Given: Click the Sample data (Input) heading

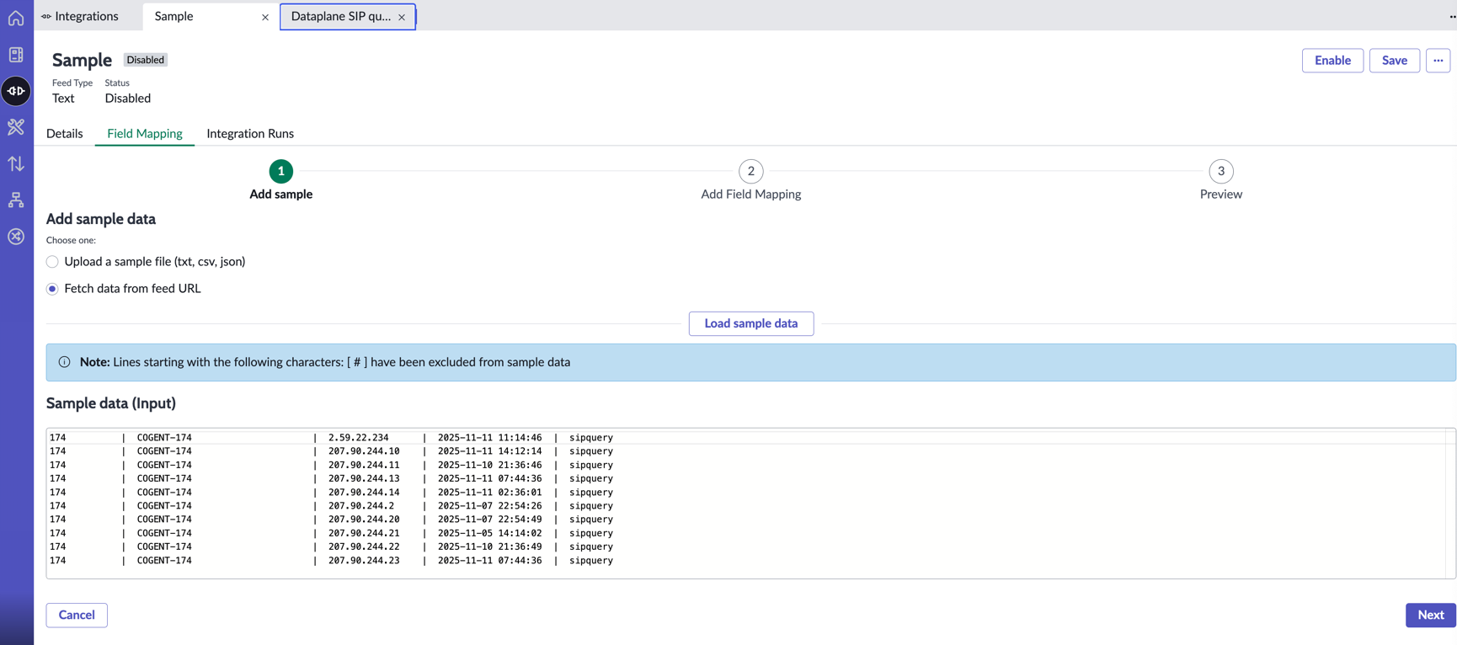Looking at the screenshot, I should [111, 403].
